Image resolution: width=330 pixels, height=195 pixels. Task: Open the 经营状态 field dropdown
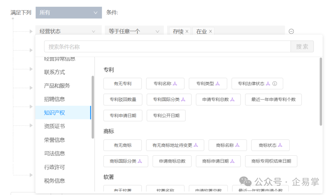(68, 31)
